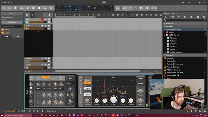
Task: Select the pointer tool in arranger
Action: click(50, 15)
